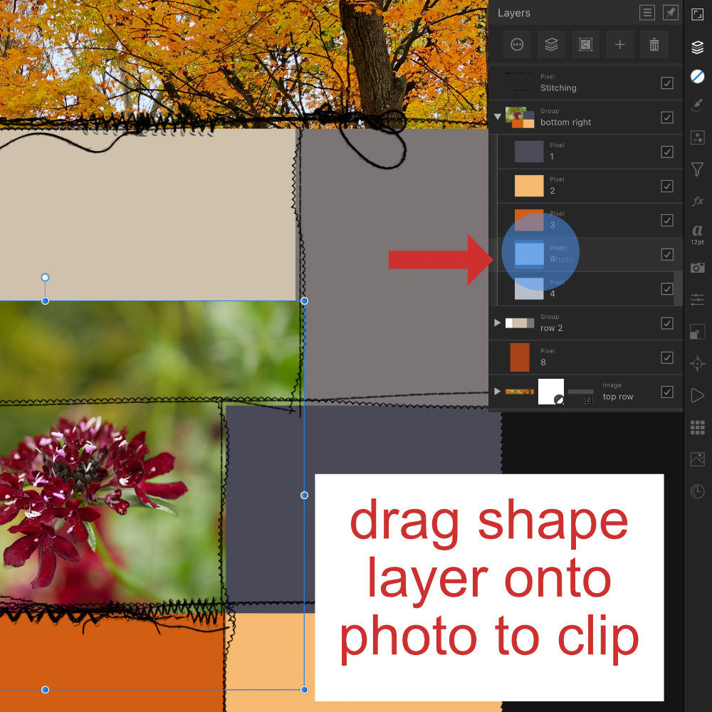Screen dimensions: 712x712
Task: Click the stacked layers group icon in Layers toolbar
Action: tap(551, 44)
